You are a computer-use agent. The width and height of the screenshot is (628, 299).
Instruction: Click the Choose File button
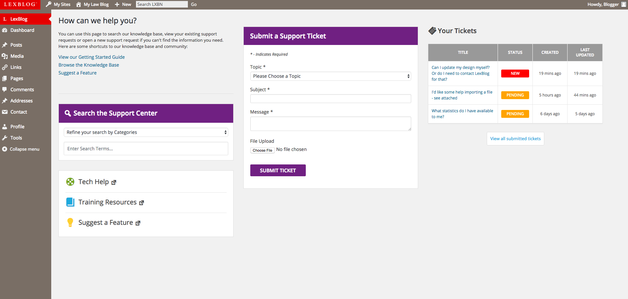262,150
